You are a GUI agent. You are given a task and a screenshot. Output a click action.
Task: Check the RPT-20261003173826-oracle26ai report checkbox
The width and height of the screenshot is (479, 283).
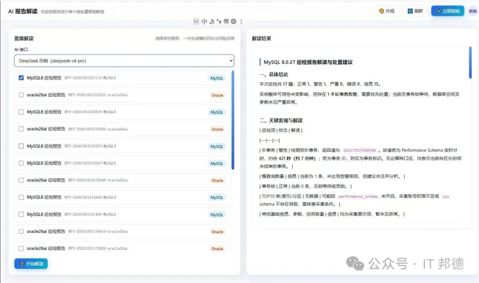click(21, 248)
